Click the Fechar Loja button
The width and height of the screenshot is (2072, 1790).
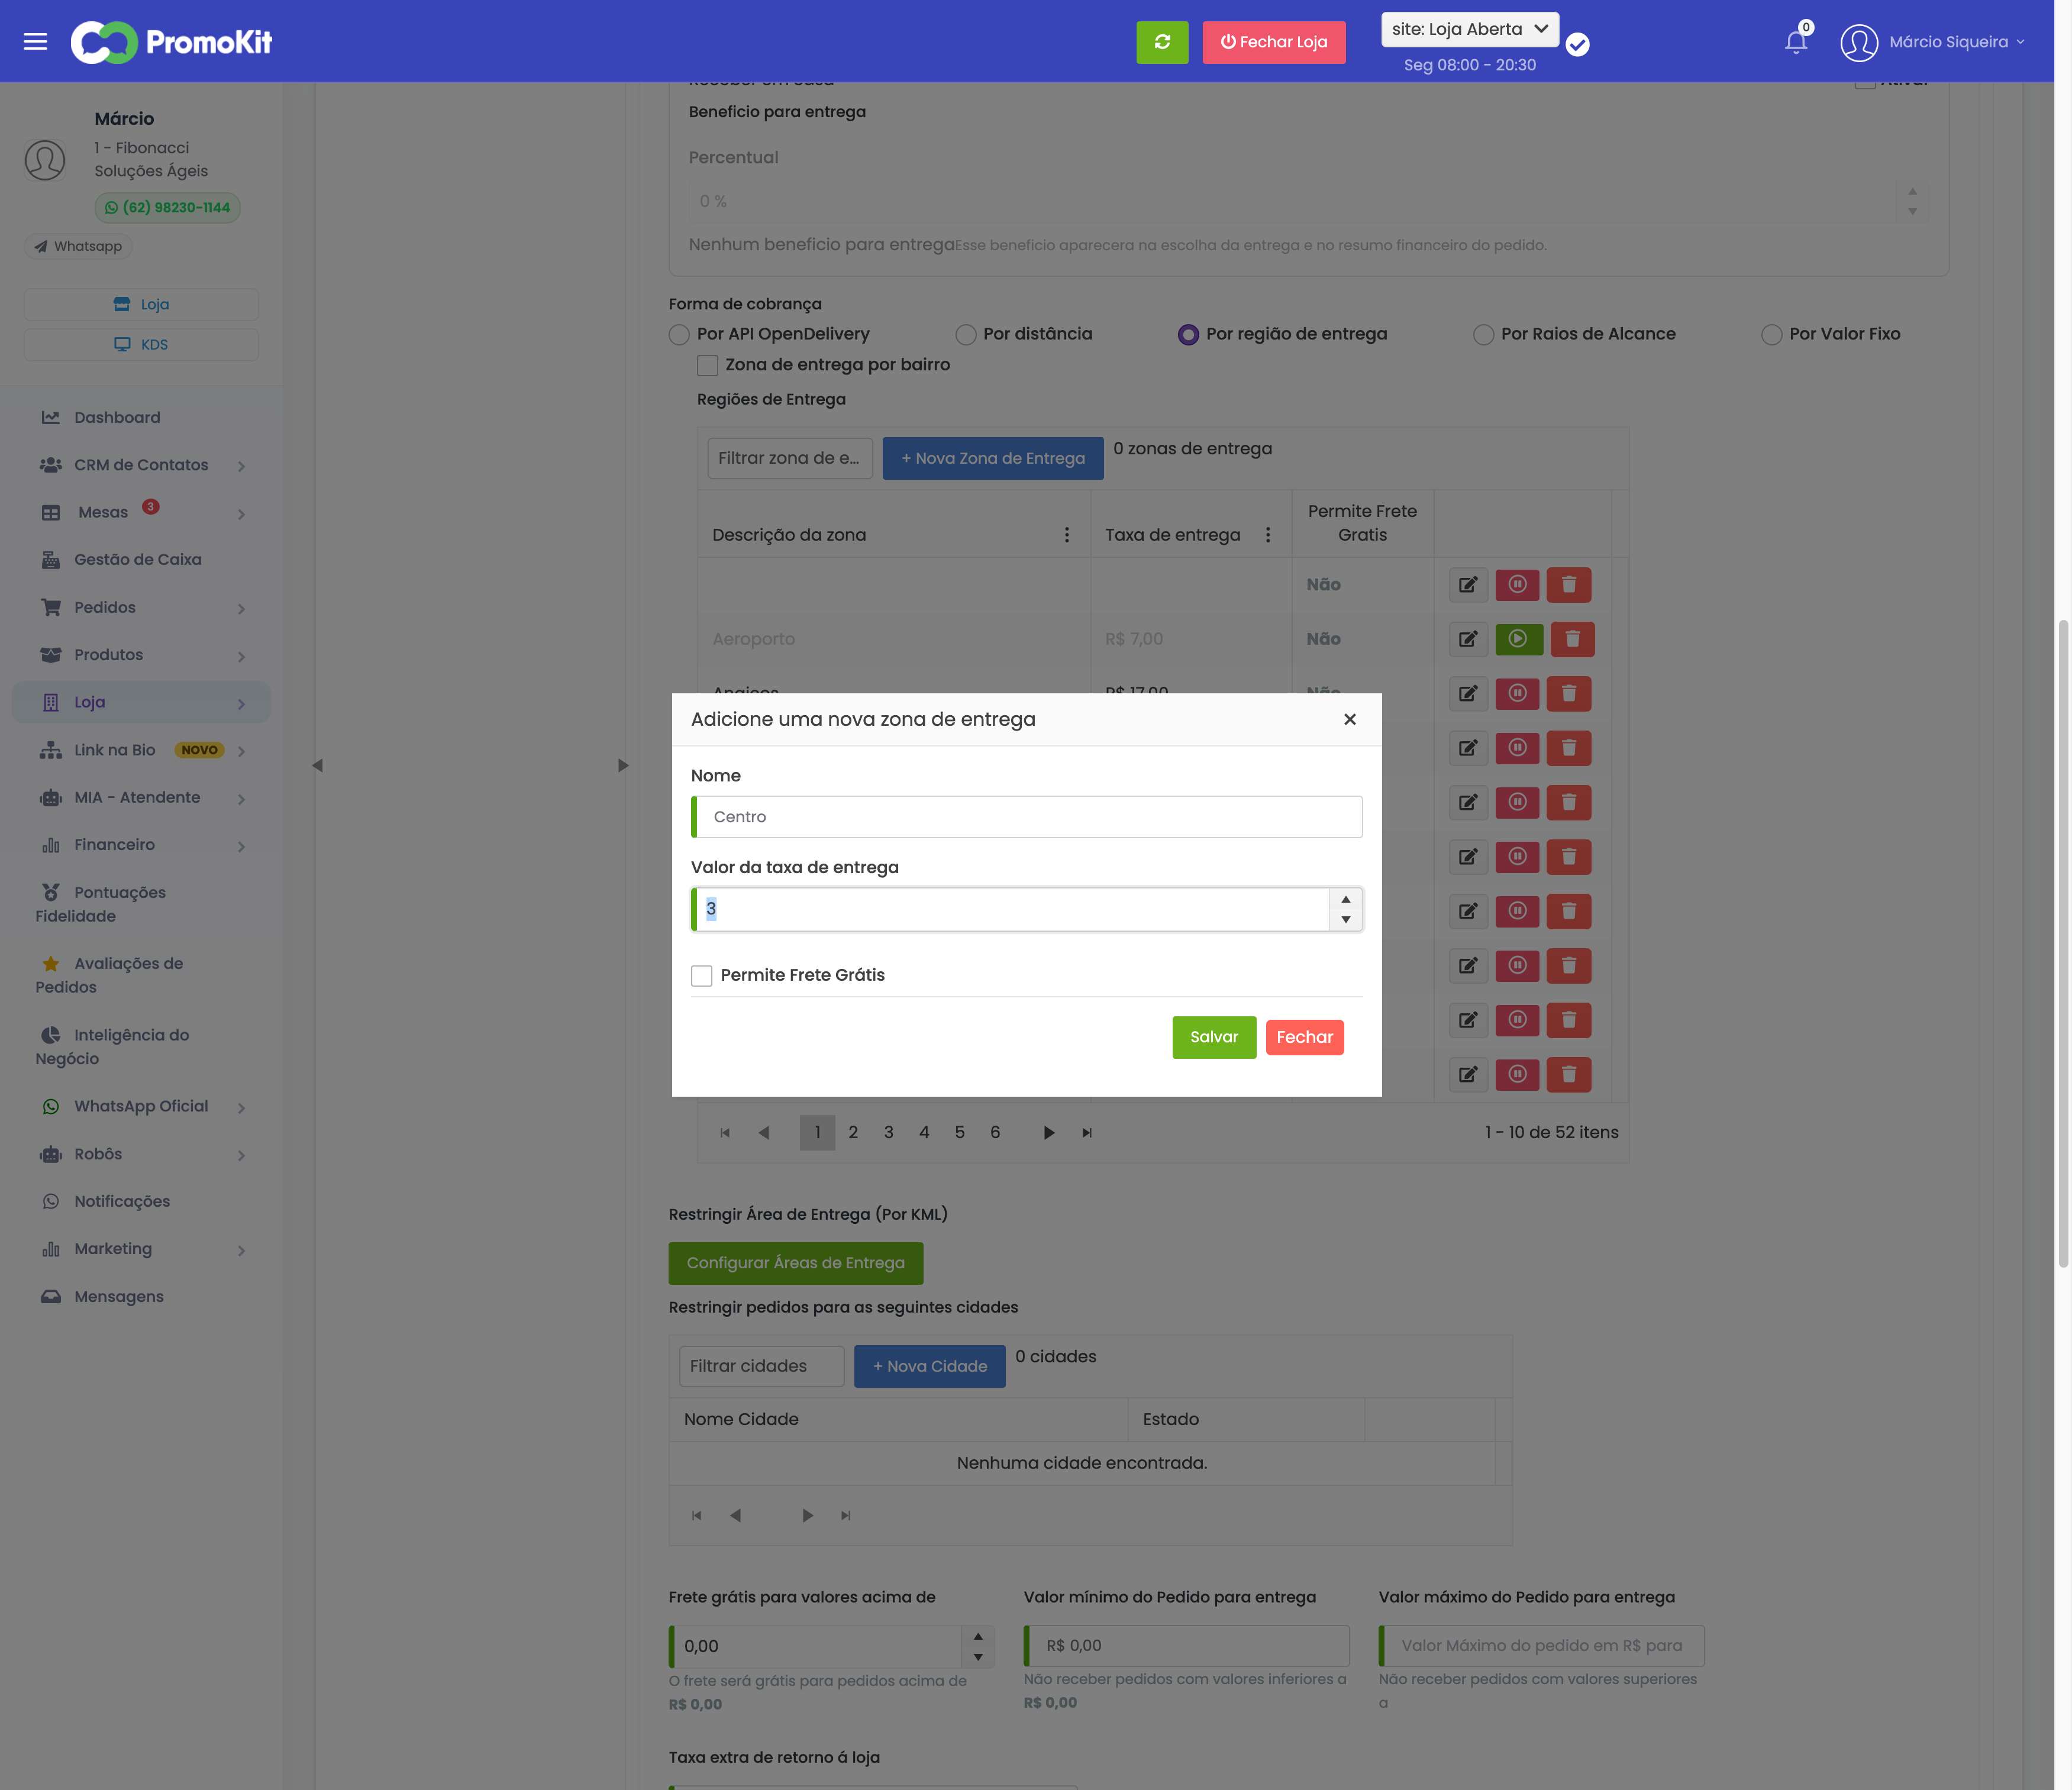coord(1273,42)
